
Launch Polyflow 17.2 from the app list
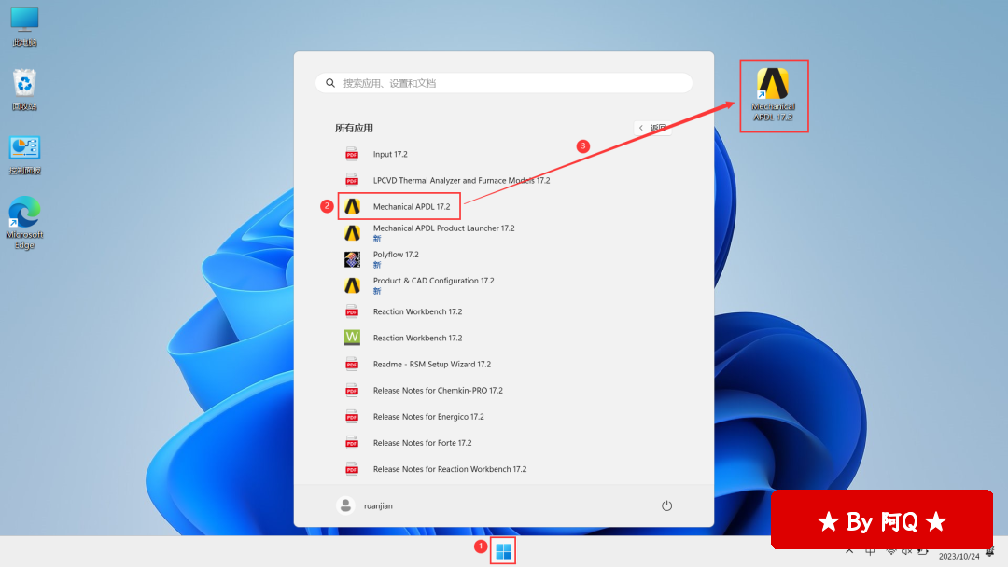tap(396, 255)
